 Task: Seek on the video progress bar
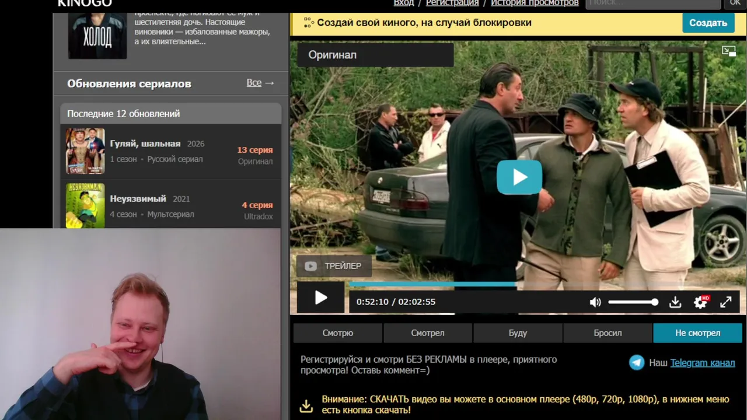(544, 285)
